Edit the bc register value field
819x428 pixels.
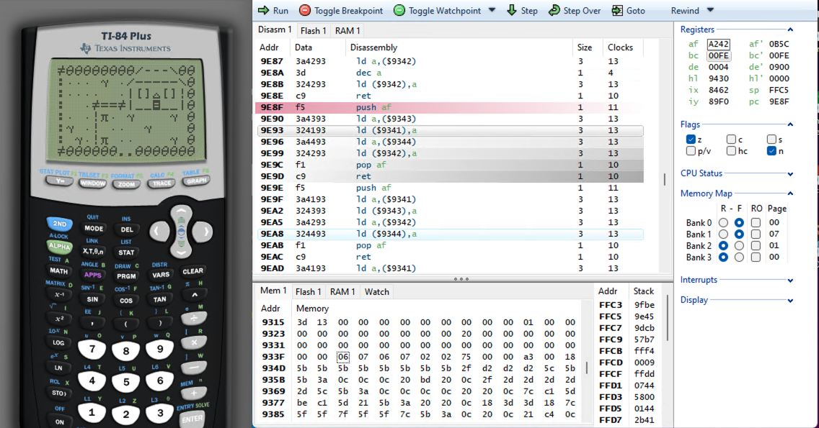pos(719,56)
